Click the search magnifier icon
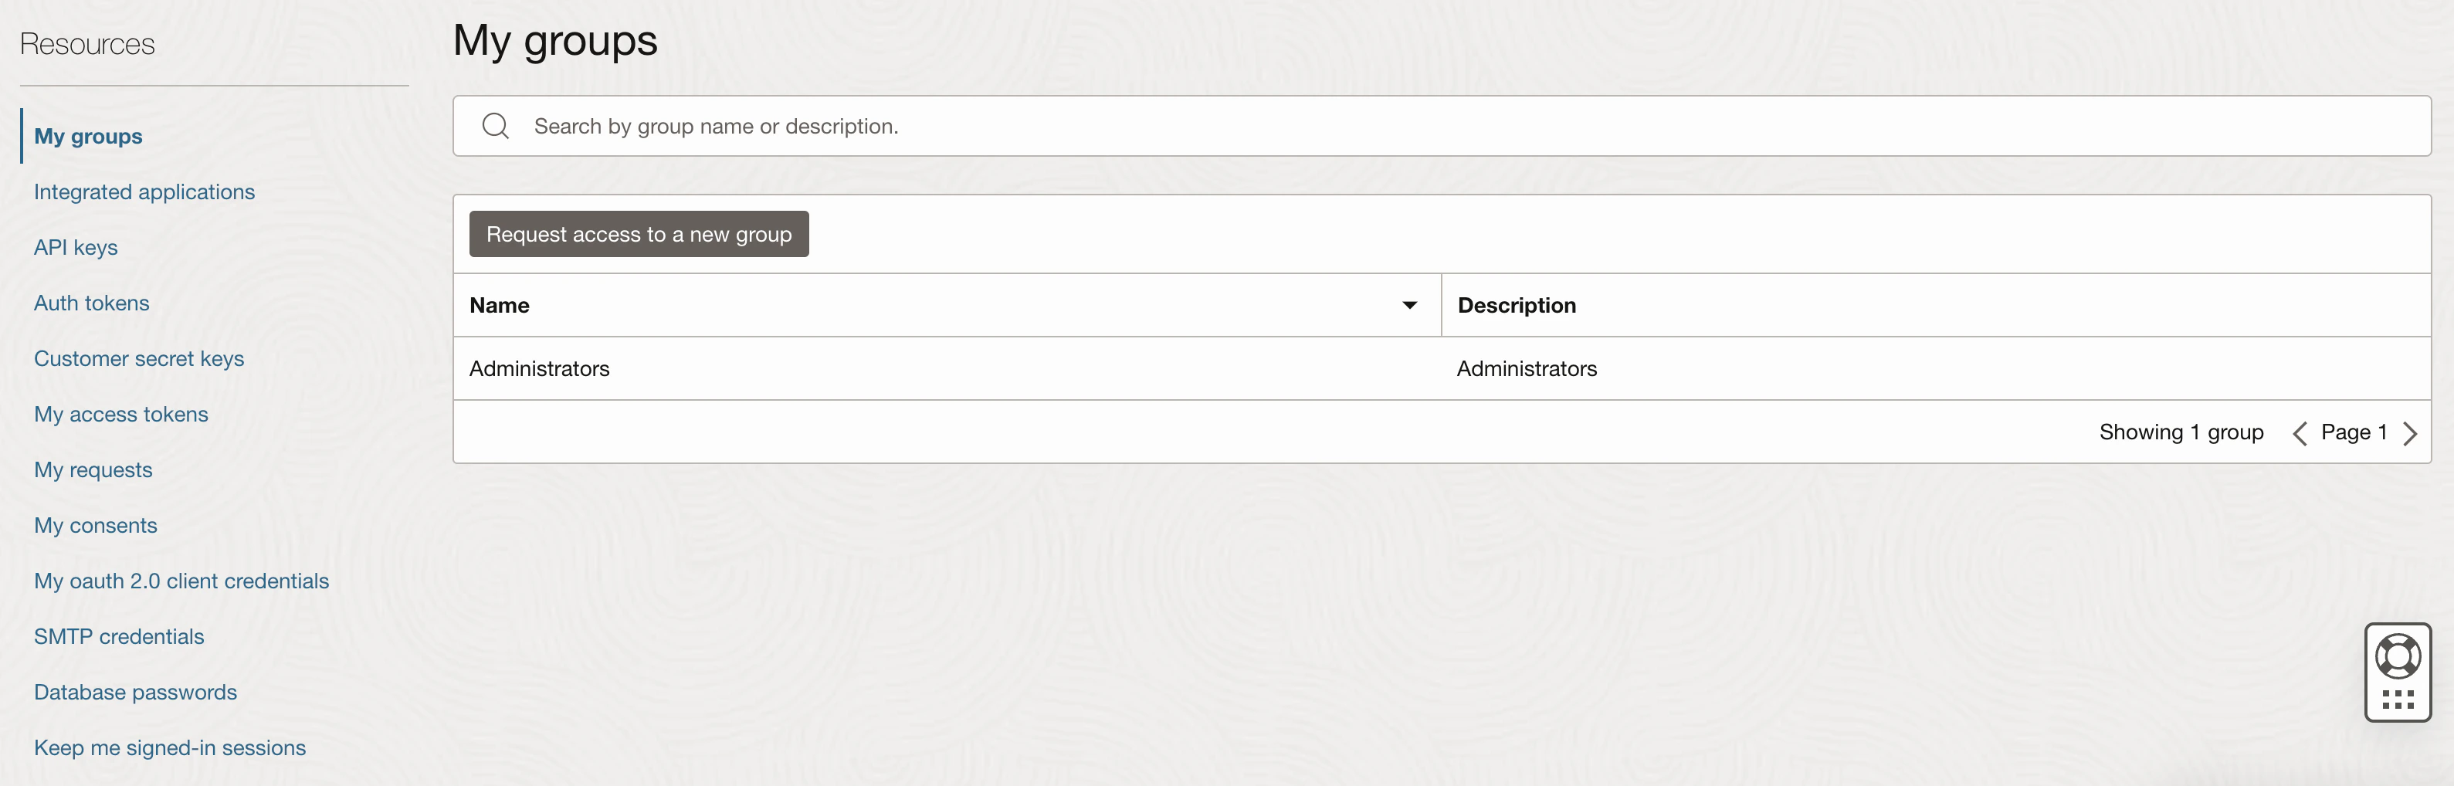2454x786 pixels. 496,125
